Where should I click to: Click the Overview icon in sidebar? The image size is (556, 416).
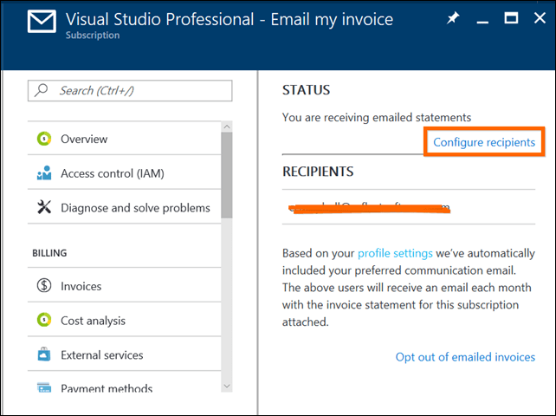click(43, 139)
